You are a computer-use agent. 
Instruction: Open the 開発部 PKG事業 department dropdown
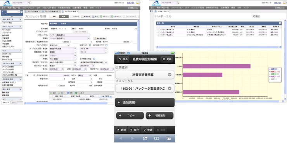[x=75, y=49]
